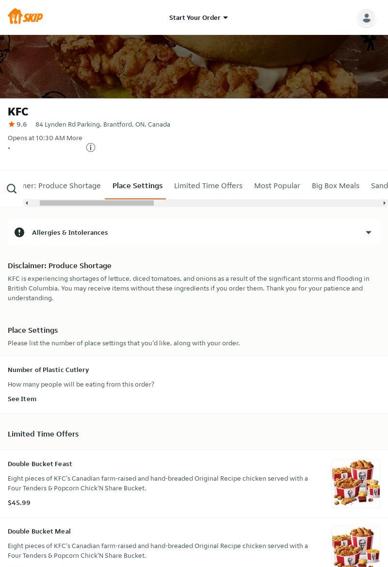Click the Double Bucket Meal thumbnail
Image resolution: width=388 pixels, height=567 pixels.
[356, 547]
